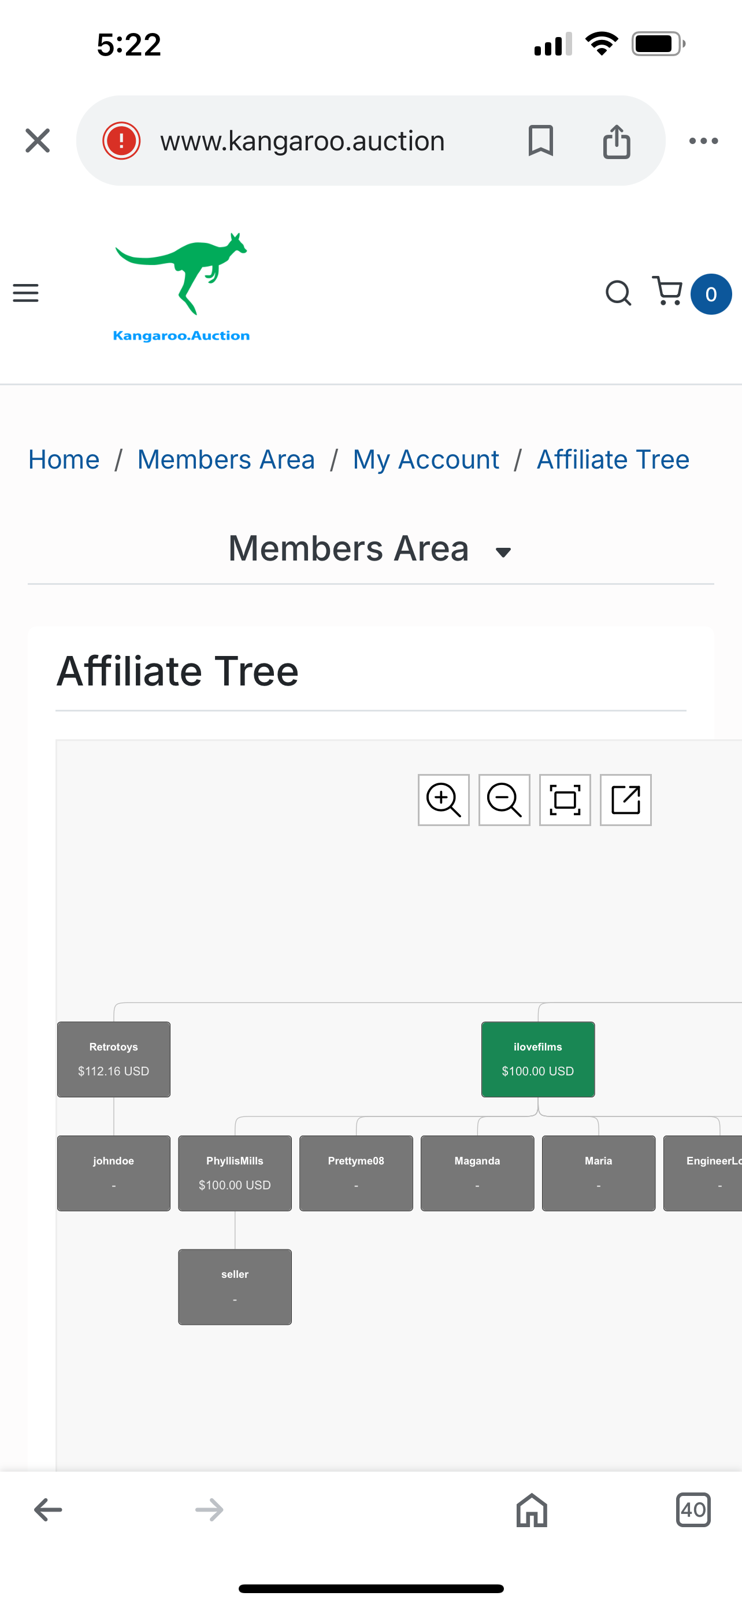Image resolution: width=742 pixels, height=1607 pixels.
Task: Open affiliate tree in fullscreen
Action: (x=625, y=800)
